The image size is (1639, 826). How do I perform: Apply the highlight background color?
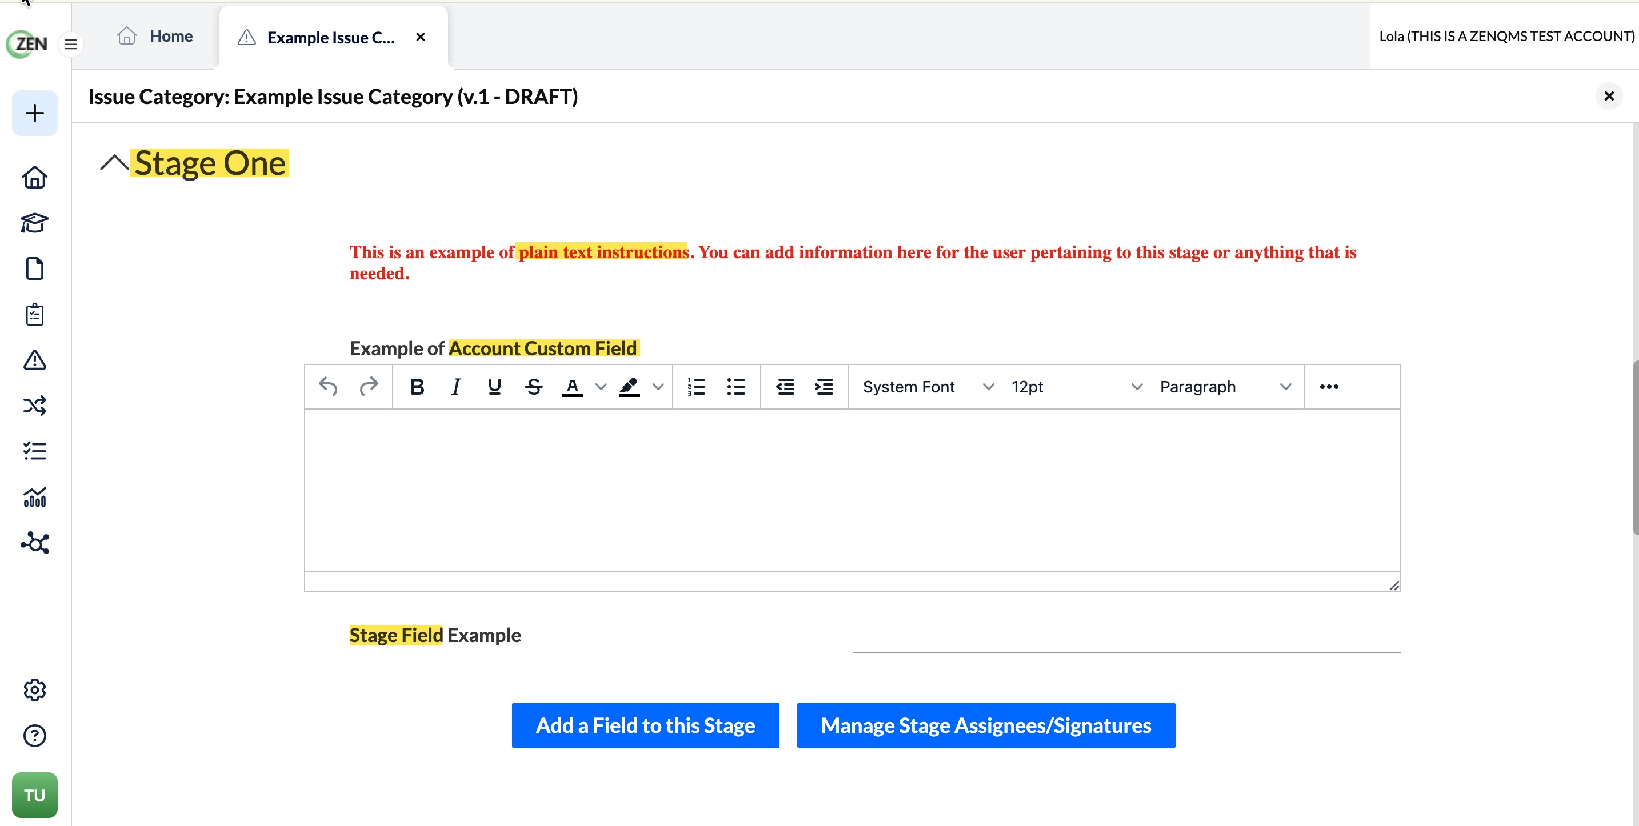(629, 387)
